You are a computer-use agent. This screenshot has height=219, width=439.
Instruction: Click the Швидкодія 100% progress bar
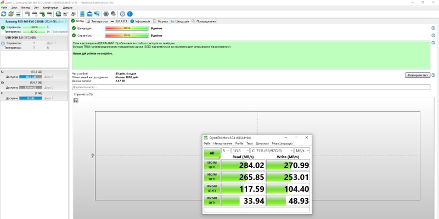[x=127, y=28]
